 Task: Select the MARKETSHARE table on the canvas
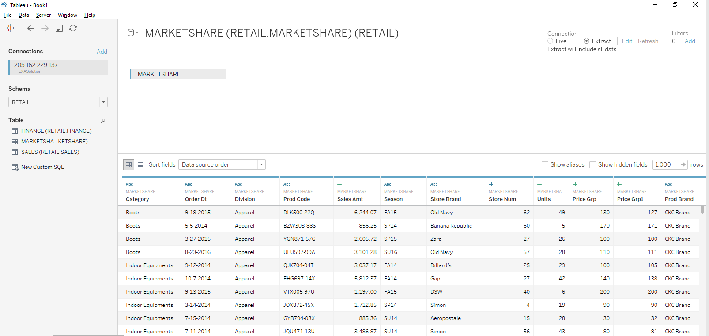[178, 74]
